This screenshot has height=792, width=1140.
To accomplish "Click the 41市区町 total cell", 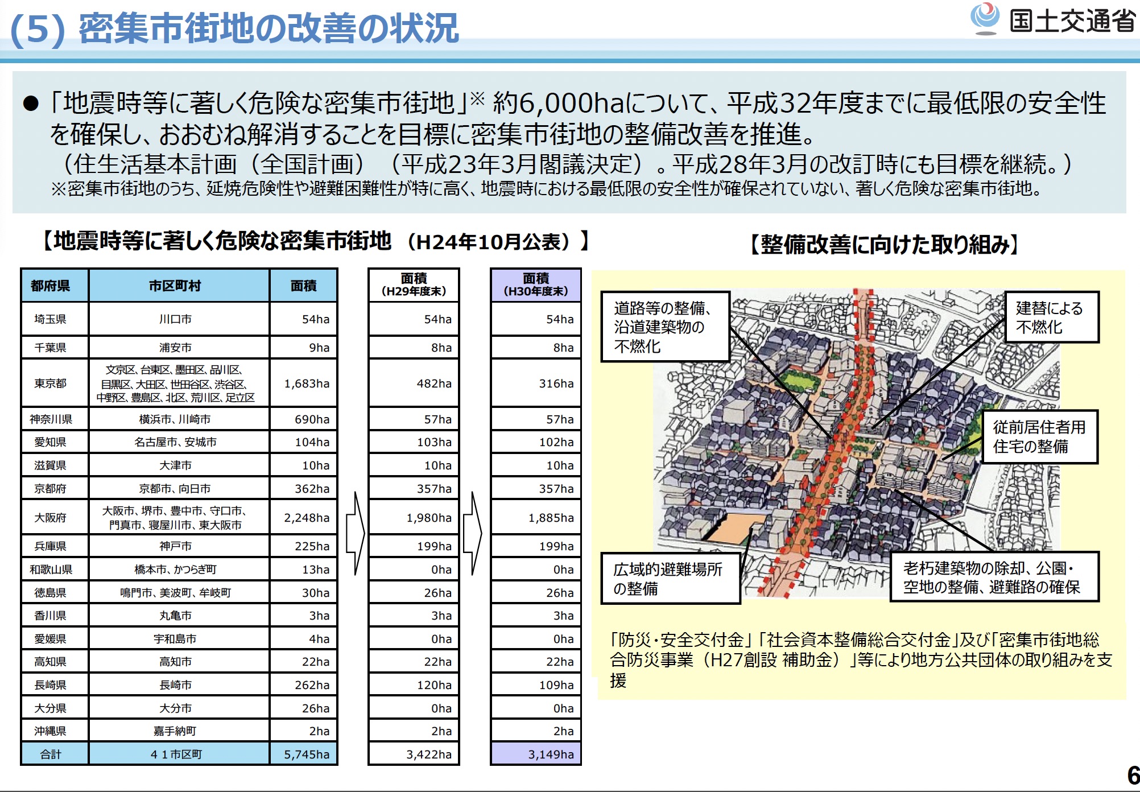I will 179,754.
